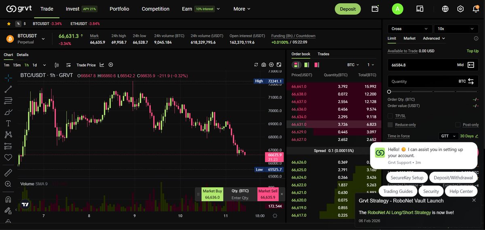
Task: Open the language globe selector
Action: click(x=445, y=9)
